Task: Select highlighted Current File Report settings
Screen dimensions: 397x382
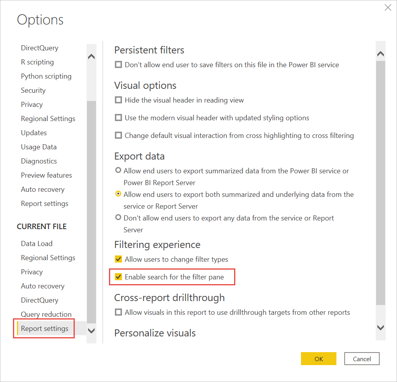Action: (44, 329)
